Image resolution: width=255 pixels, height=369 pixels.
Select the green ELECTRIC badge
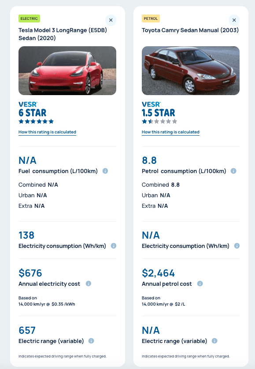tap(29, 18)
